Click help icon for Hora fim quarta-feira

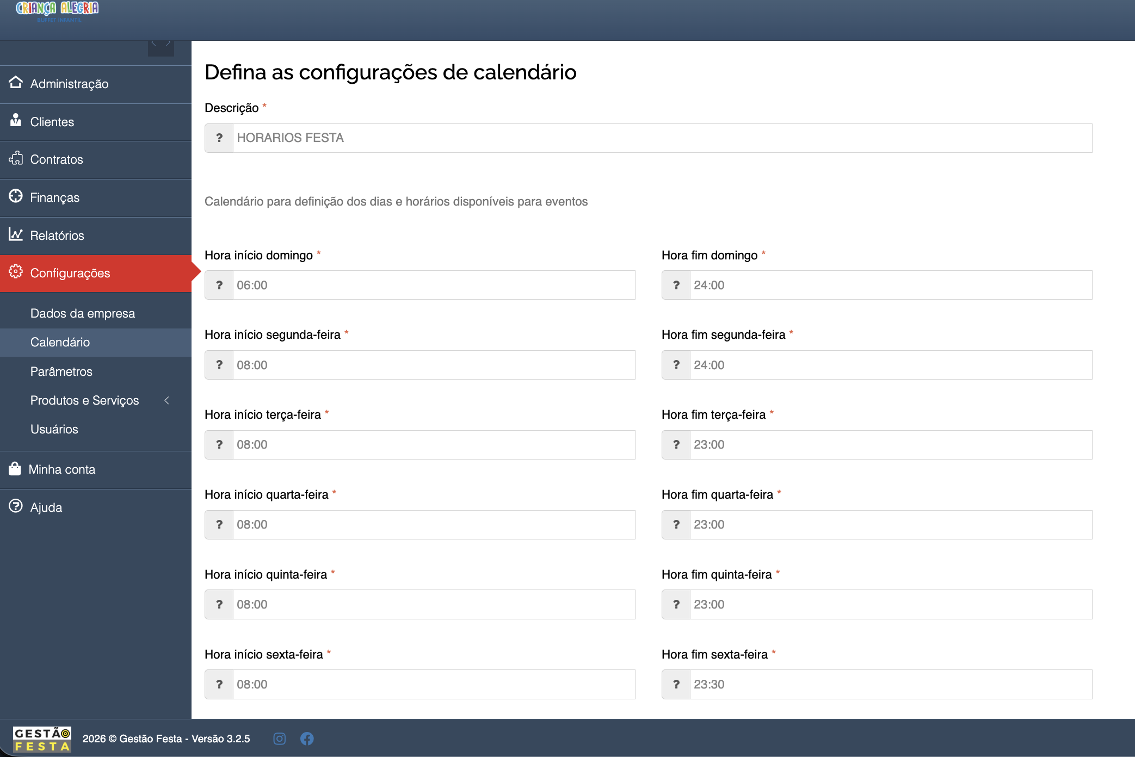pos(676,525)
